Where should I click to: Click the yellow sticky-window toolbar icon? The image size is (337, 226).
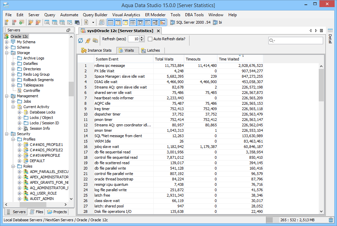[x=125, y=22]
